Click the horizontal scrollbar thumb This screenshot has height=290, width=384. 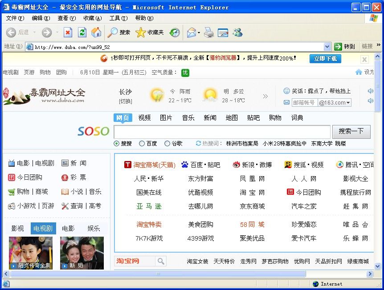tap(158, 274)
